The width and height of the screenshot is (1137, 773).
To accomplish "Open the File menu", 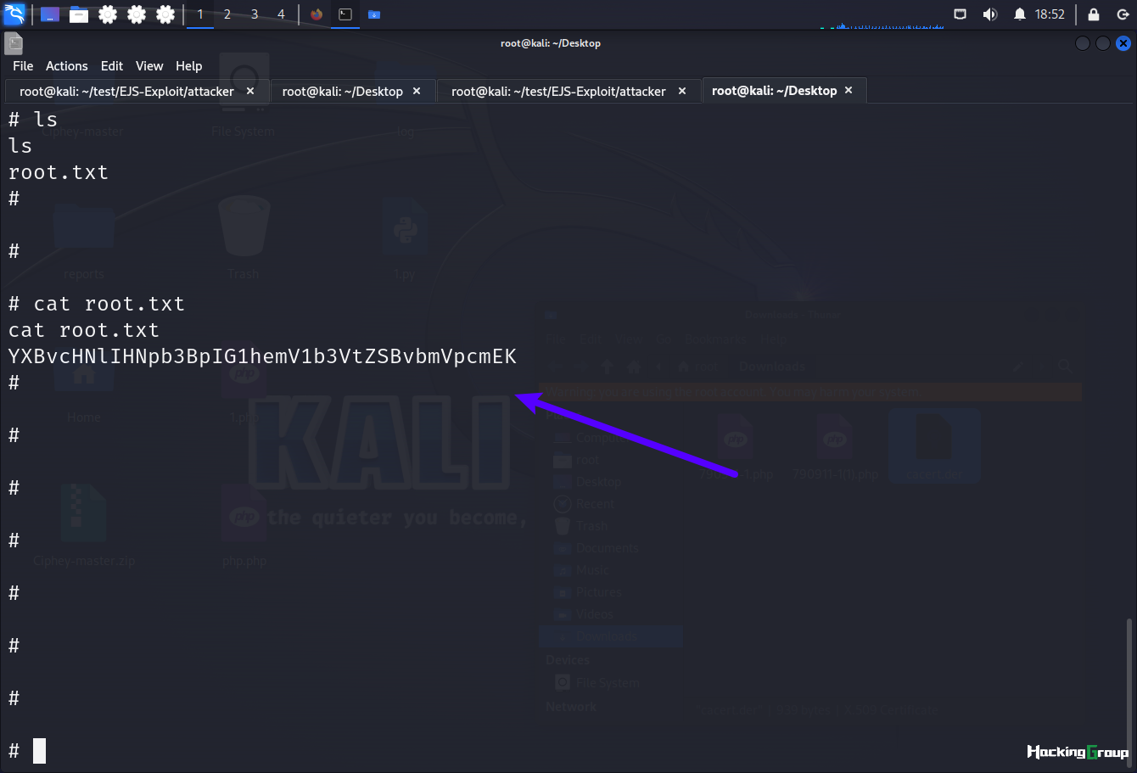I will 23,66.
